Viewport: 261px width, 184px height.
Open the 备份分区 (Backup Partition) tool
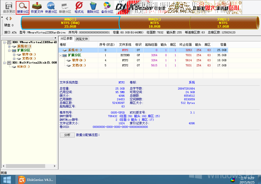click(x=107, y=7)
